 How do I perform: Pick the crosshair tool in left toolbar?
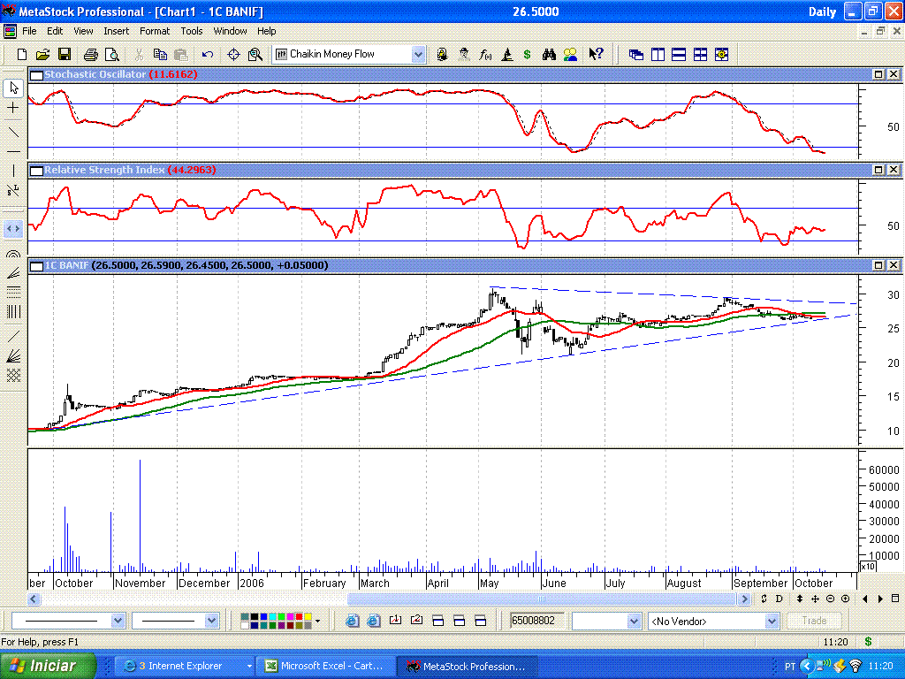coord(13,108)
